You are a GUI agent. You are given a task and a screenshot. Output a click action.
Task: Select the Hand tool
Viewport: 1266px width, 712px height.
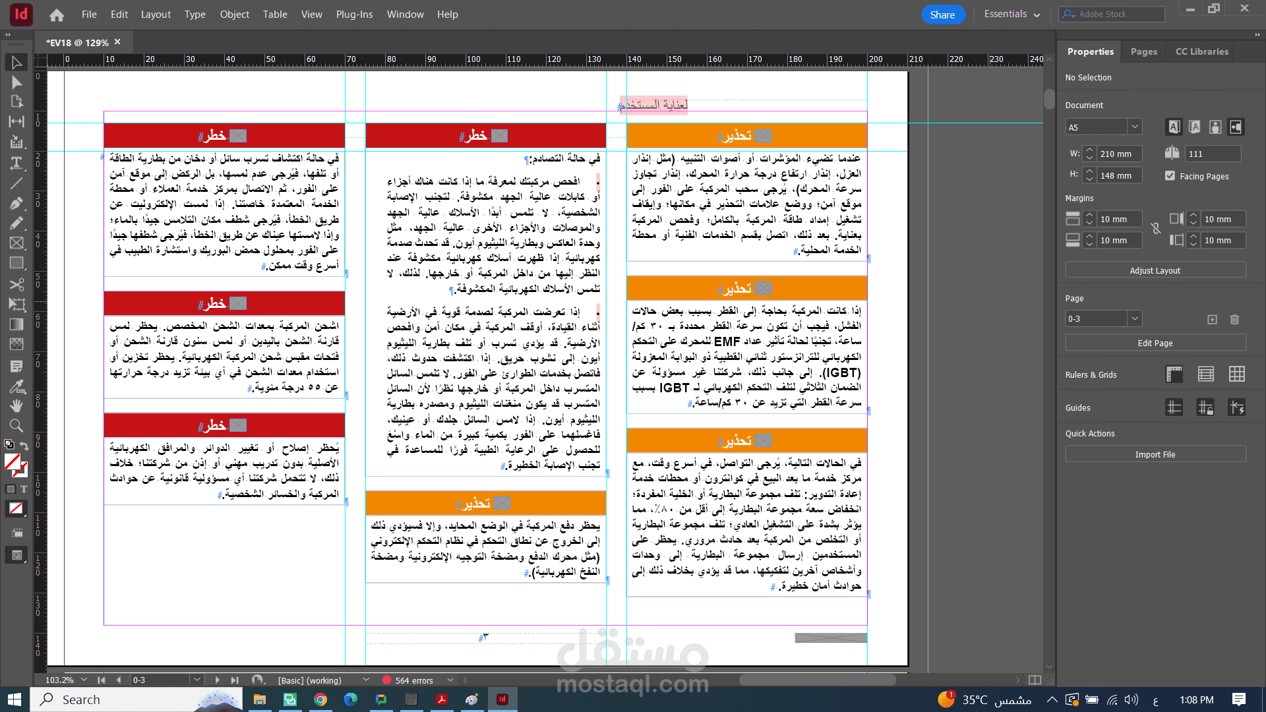point(16,405)
